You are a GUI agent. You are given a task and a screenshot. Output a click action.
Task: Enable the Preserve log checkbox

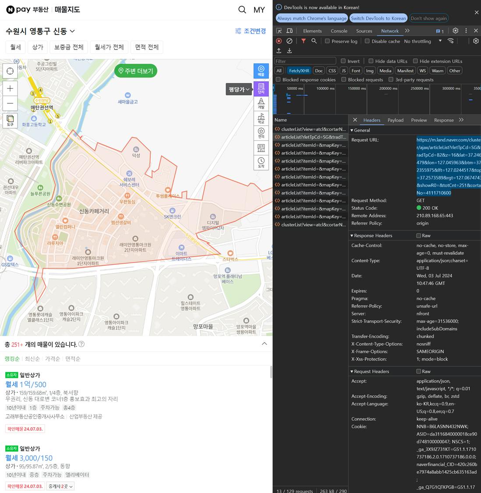point(327,41)
